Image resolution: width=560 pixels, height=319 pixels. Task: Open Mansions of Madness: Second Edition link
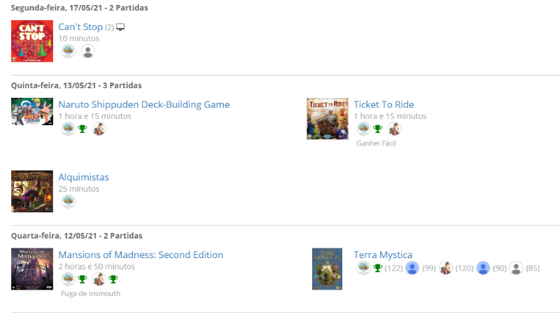click(141, 255)
